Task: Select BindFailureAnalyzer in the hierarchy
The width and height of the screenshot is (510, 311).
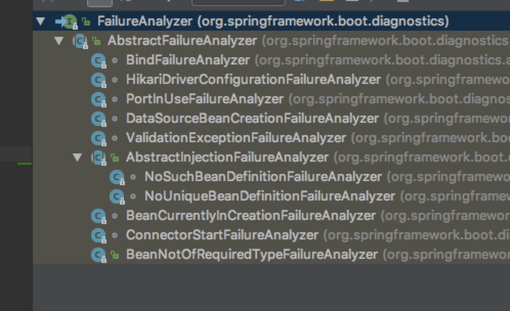Action: tap(188, 60)
